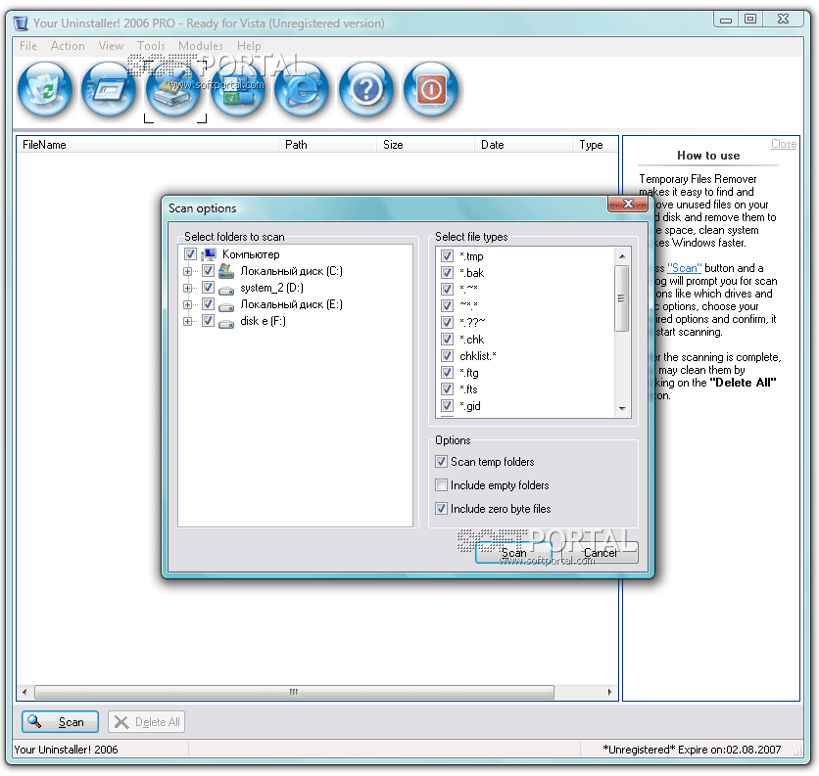
Task: Uncheck system_2 (D:) checkbox
Action: [x=208, y=288]
